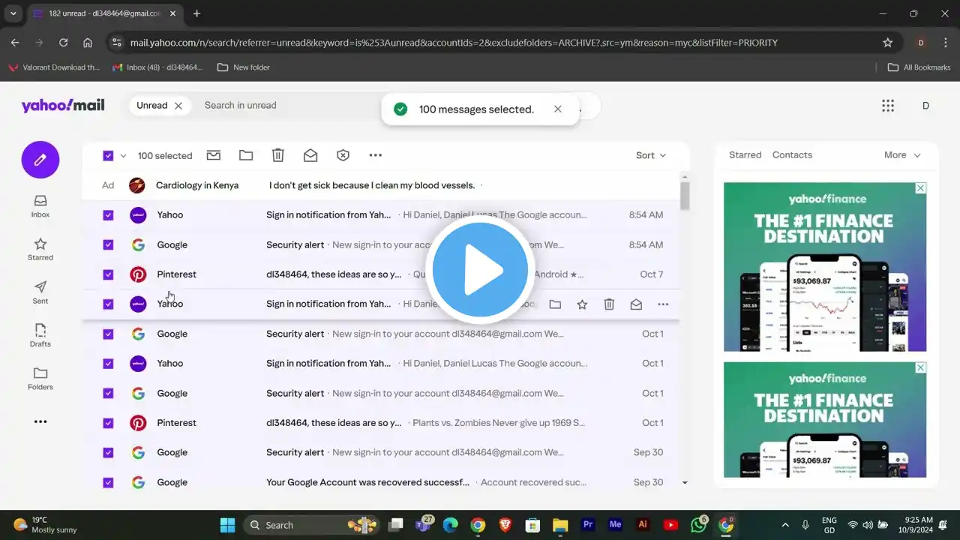Delete the hovered Yahoo message row
960x540 pixels.
pyautogui.click(x=609, y=304)
